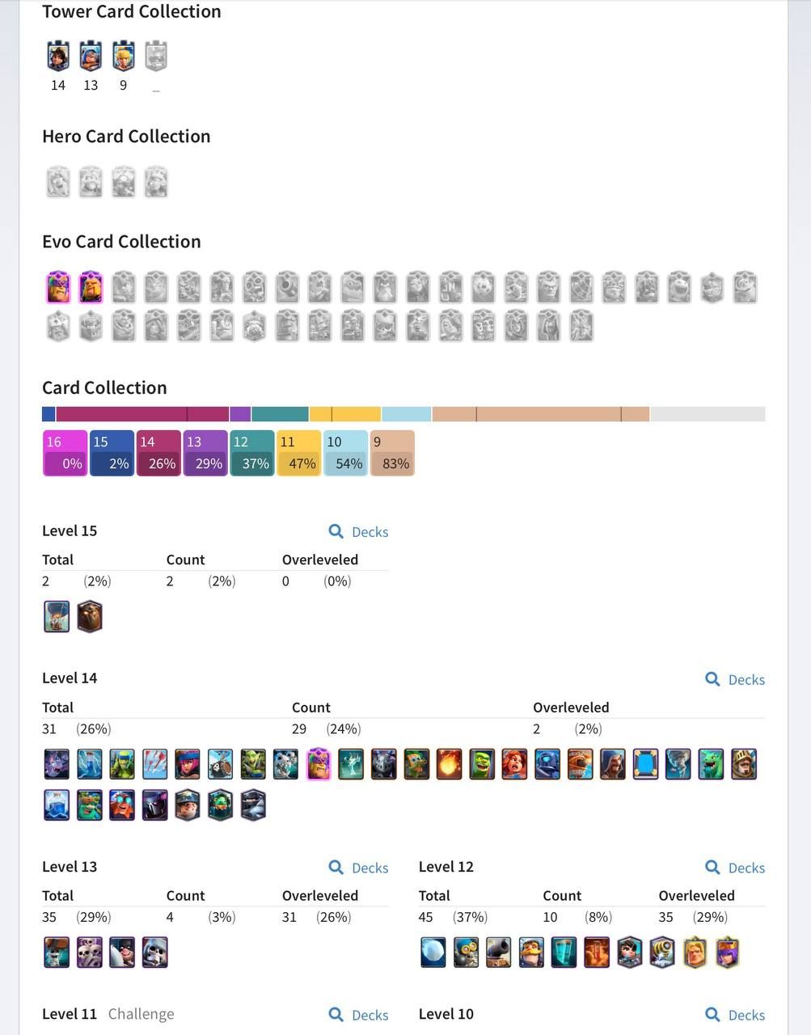Open Decks link for Level 14
This screenshot has height=1035, width=811.
tap(735, 679)
